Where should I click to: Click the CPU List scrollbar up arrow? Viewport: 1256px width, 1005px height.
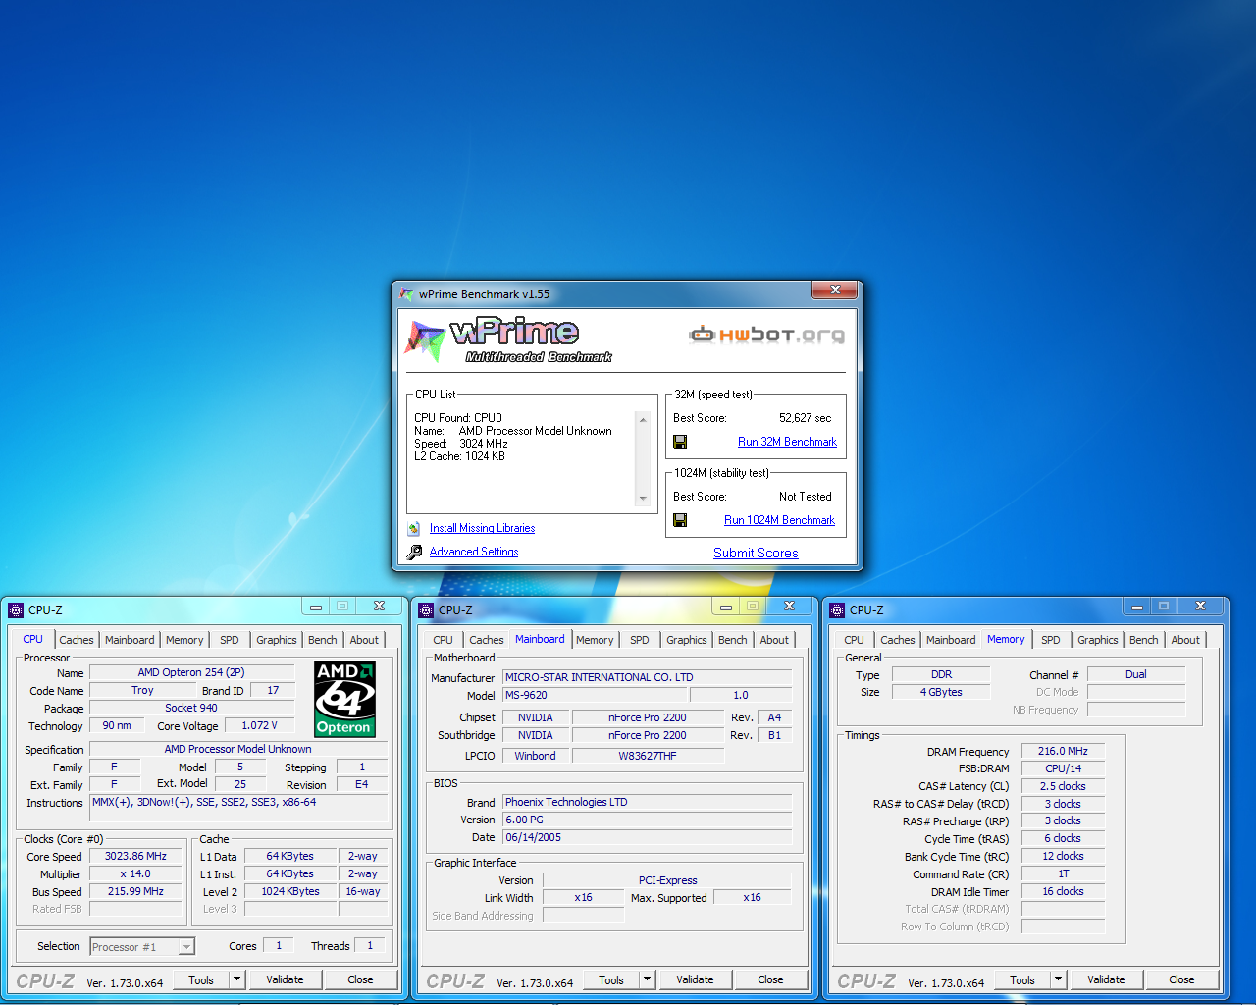coord(644,419)
